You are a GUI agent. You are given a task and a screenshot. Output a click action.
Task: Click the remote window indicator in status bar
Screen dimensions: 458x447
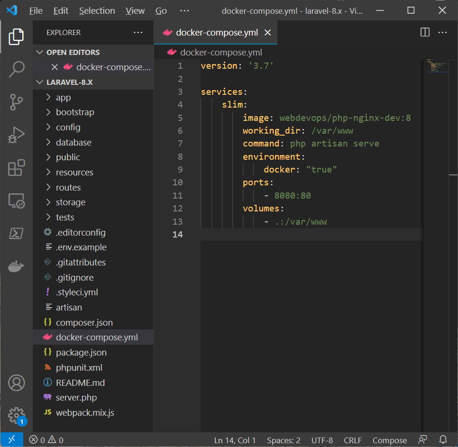point(12,440)
